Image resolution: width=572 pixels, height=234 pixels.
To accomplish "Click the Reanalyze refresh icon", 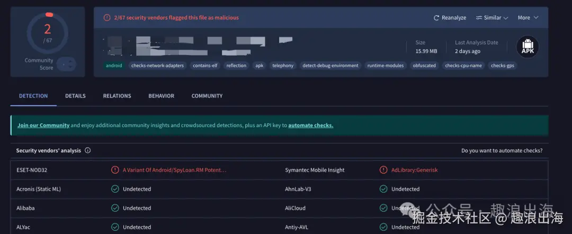I will pos(436,17).
